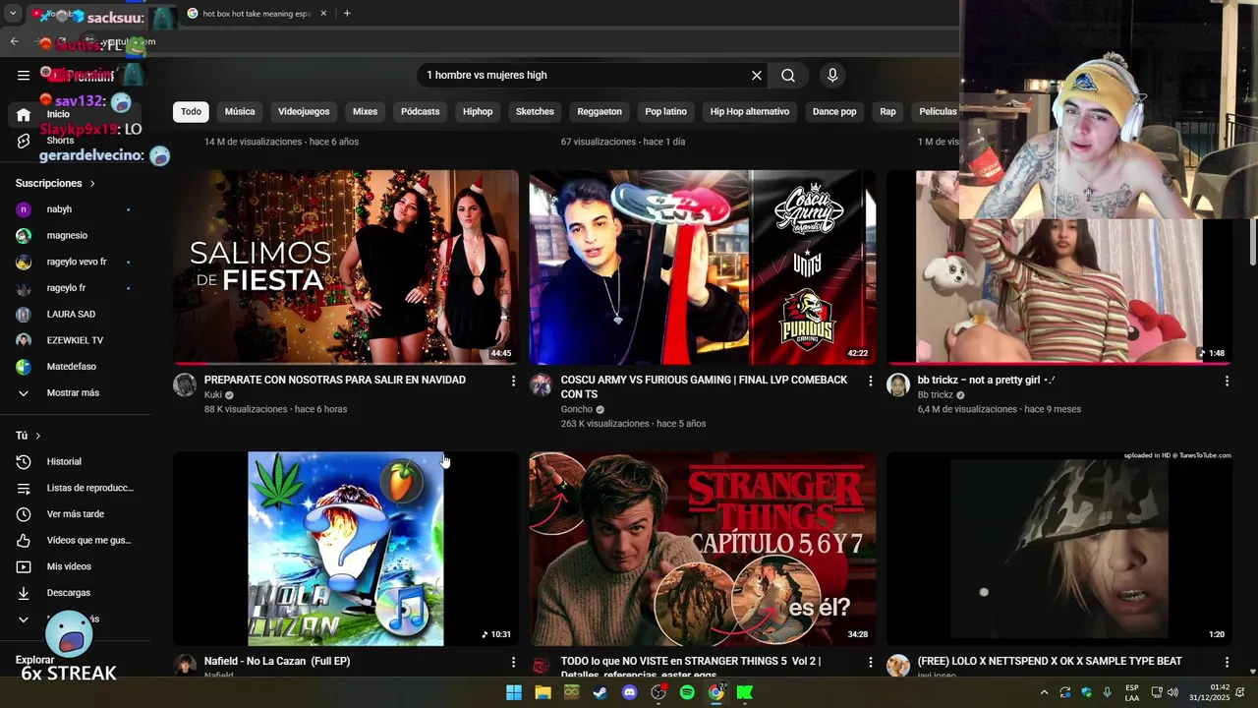This screenshot has height=708, width=1258.
Task: Open File Explorer from the taskbar
Action: pos(543,692)
